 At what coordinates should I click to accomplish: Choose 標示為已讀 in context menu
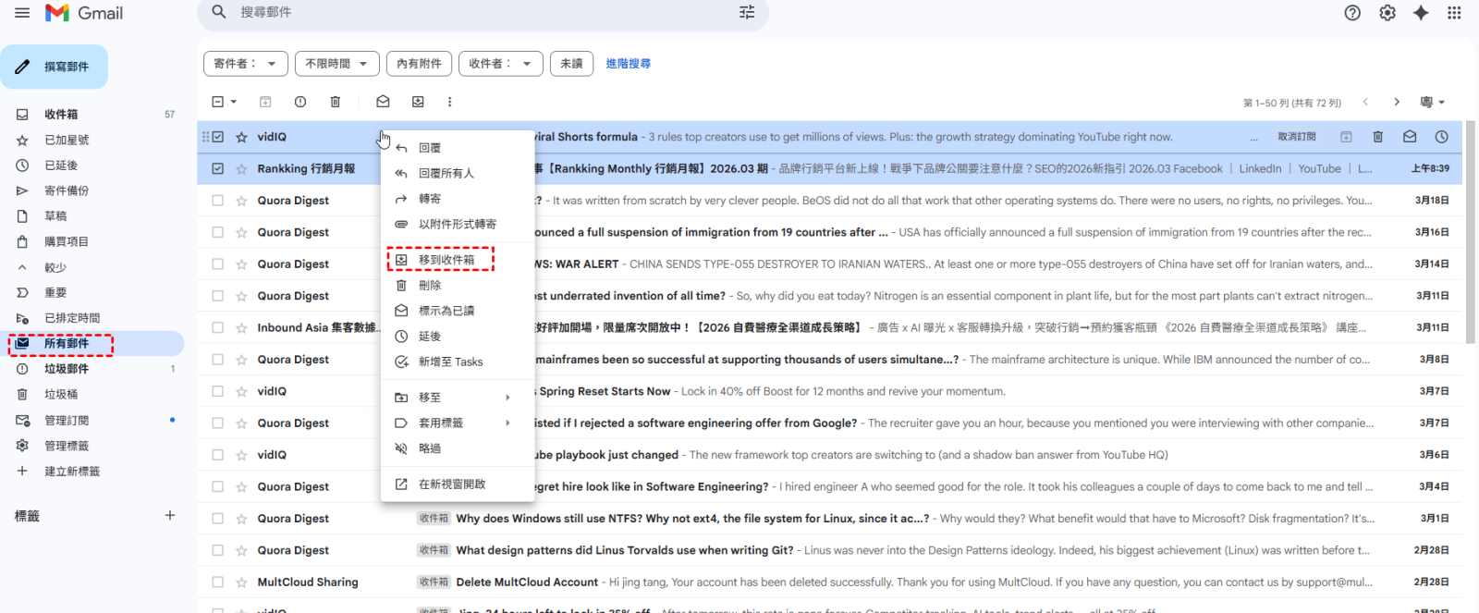(x=458, y=311)
